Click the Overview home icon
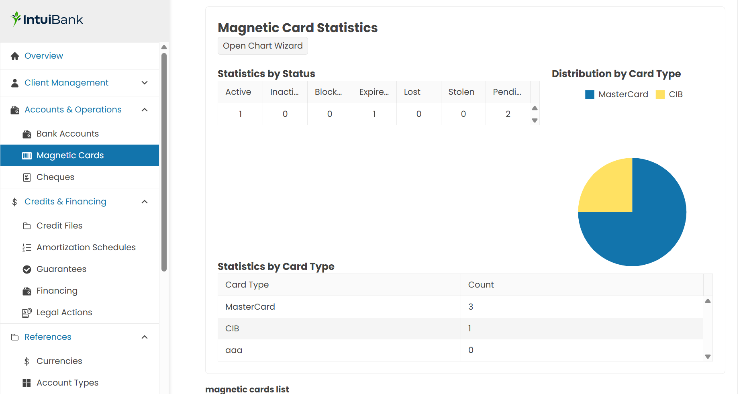The height and width of the screenshot is (394, 745). tap(15, 56)
